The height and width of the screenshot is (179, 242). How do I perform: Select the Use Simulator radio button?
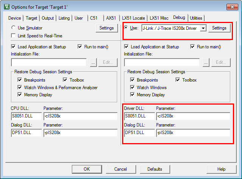click(14, 28)
